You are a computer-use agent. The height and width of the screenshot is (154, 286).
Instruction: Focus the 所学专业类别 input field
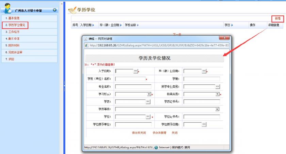click(x=200, y=86)
